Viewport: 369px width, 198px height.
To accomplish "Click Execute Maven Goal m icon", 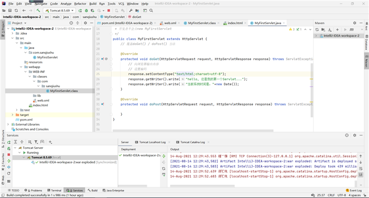I will point(352,29).
